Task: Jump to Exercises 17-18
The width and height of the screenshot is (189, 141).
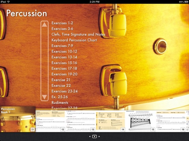Action: (x=65, y=69)
